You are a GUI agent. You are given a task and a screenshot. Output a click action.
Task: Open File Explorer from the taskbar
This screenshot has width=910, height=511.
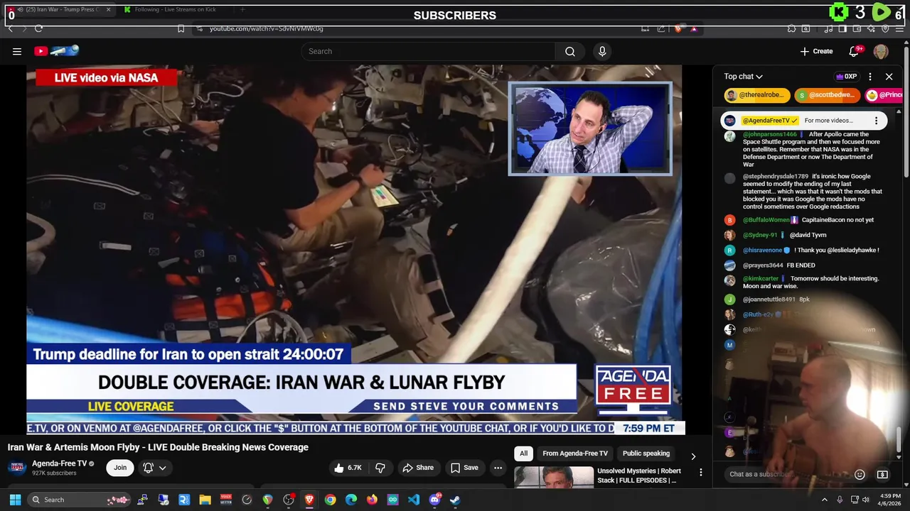tap(205, 500)
